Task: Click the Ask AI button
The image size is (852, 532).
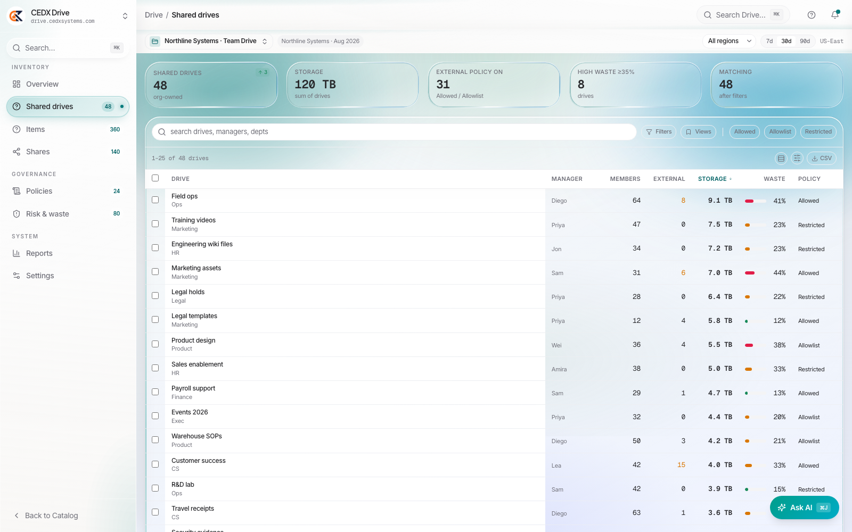Action: coord(805,508)
